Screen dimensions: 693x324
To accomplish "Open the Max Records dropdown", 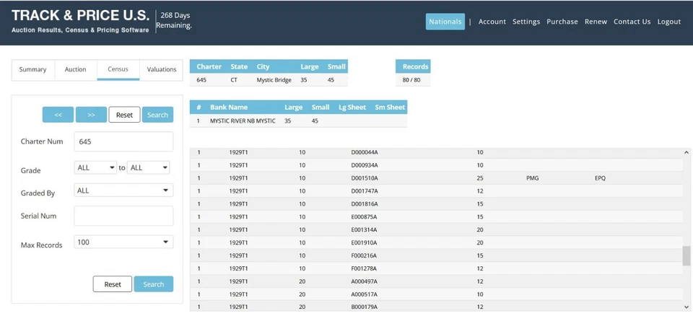I will pyautogui.click(x=123, y=242).
